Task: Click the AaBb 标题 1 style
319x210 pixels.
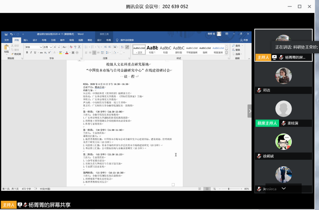Action: (x=152, y=48)
